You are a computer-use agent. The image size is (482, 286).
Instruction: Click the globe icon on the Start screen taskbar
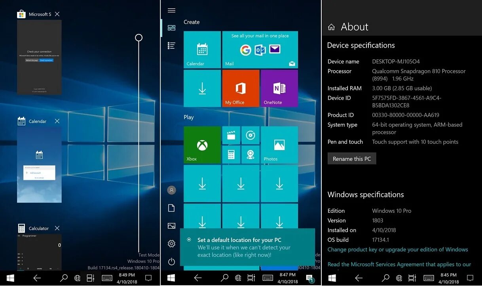pos(238,278)
